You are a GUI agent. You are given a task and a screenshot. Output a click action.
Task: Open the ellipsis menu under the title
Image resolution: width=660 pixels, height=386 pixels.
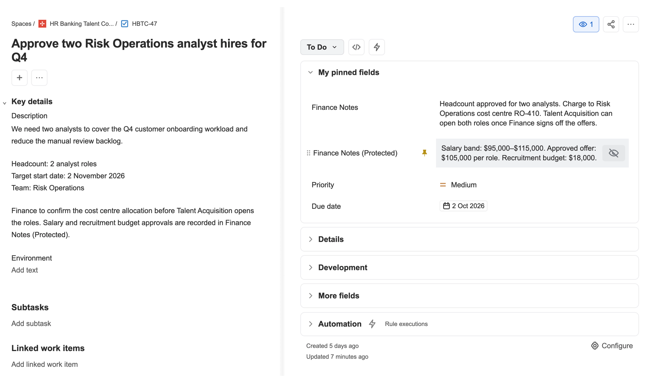39,78
